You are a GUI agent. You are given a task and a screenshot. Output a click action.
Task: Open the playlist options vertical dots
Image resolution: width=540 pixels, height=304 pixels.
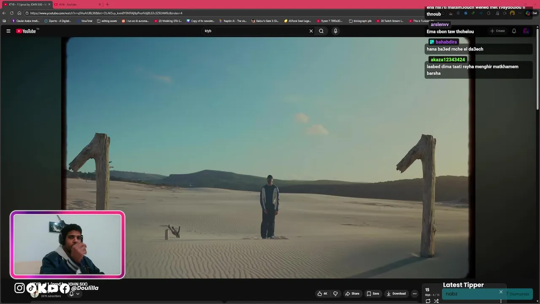coord(501,301)
